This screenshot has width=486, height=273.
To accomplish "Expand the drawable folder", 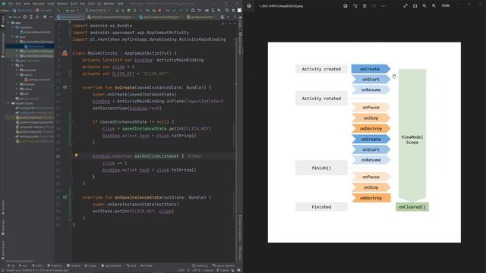I will coord(17,70).
